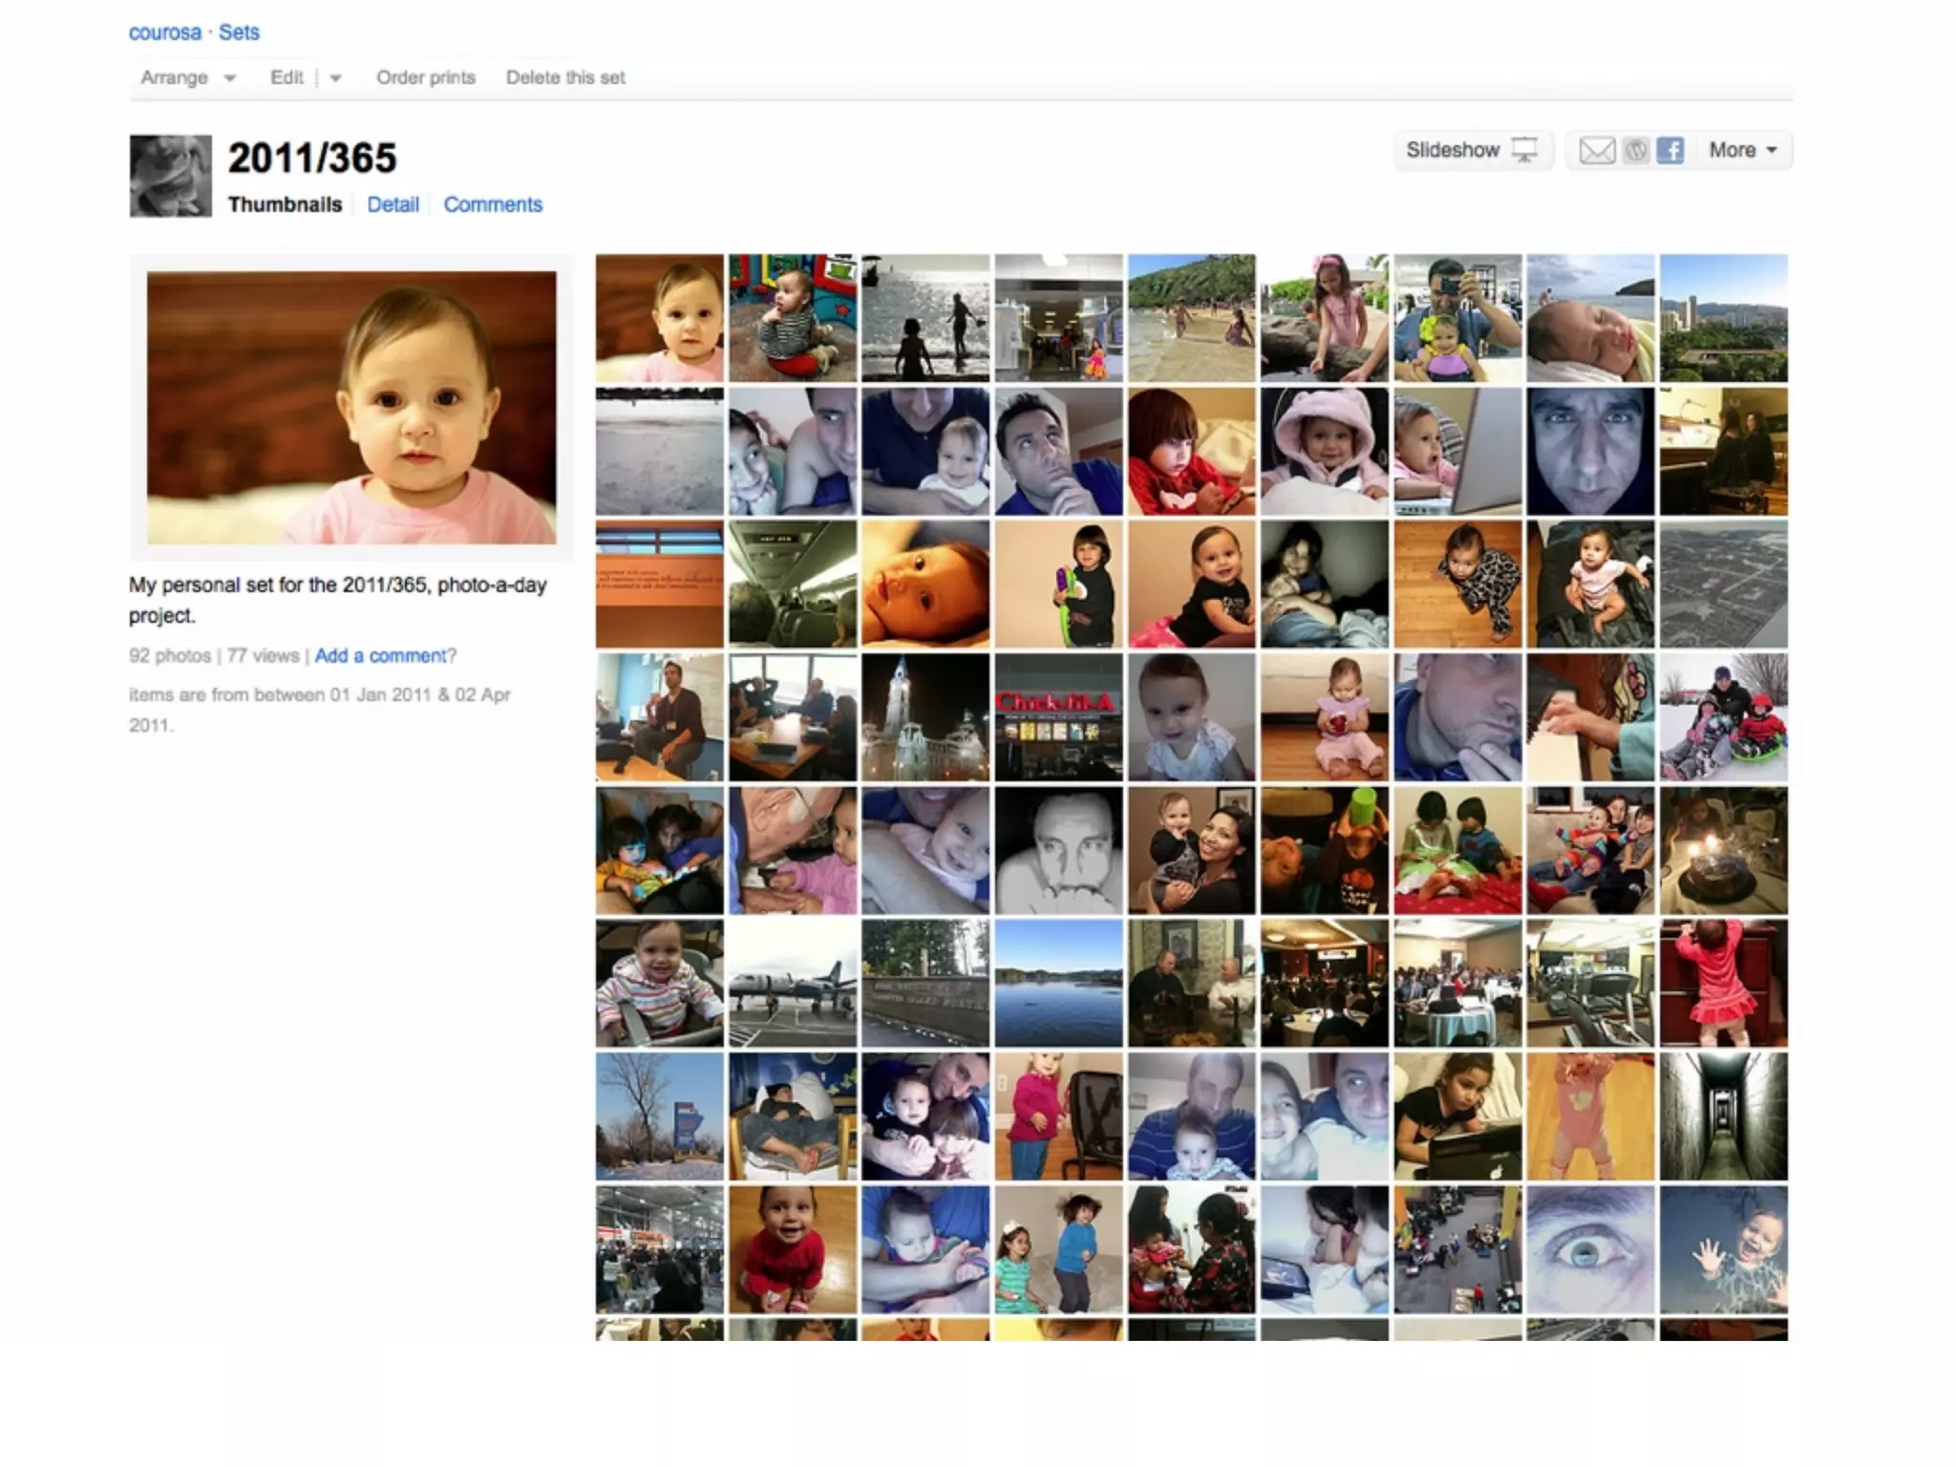Switch to the Comments tab

(x=493, y=204)
